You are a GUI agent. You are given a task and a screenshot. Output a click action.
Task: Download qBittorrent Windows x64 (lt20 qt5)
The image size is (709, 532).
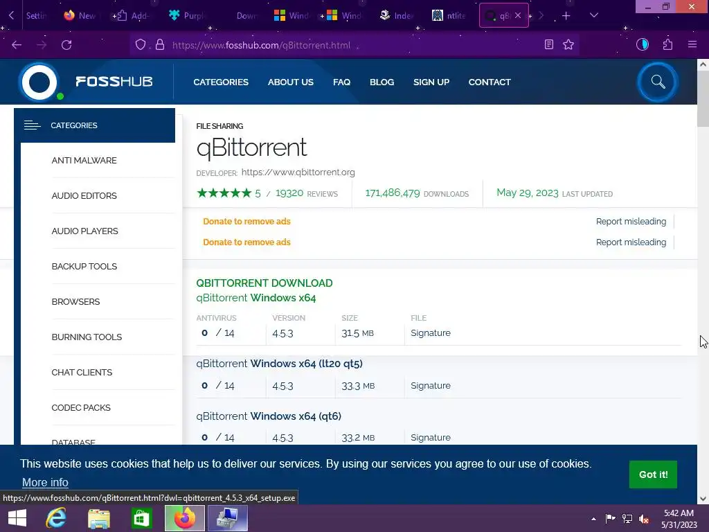[x=280, y=363]
